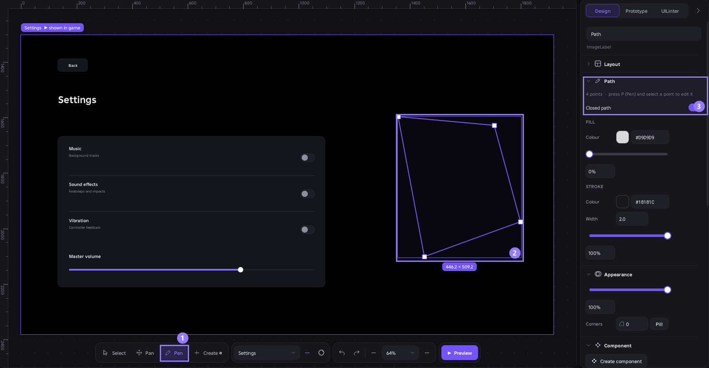Switch to the Prototype tab
Viewport: 709px width, 368px height.
click(636, 11)
